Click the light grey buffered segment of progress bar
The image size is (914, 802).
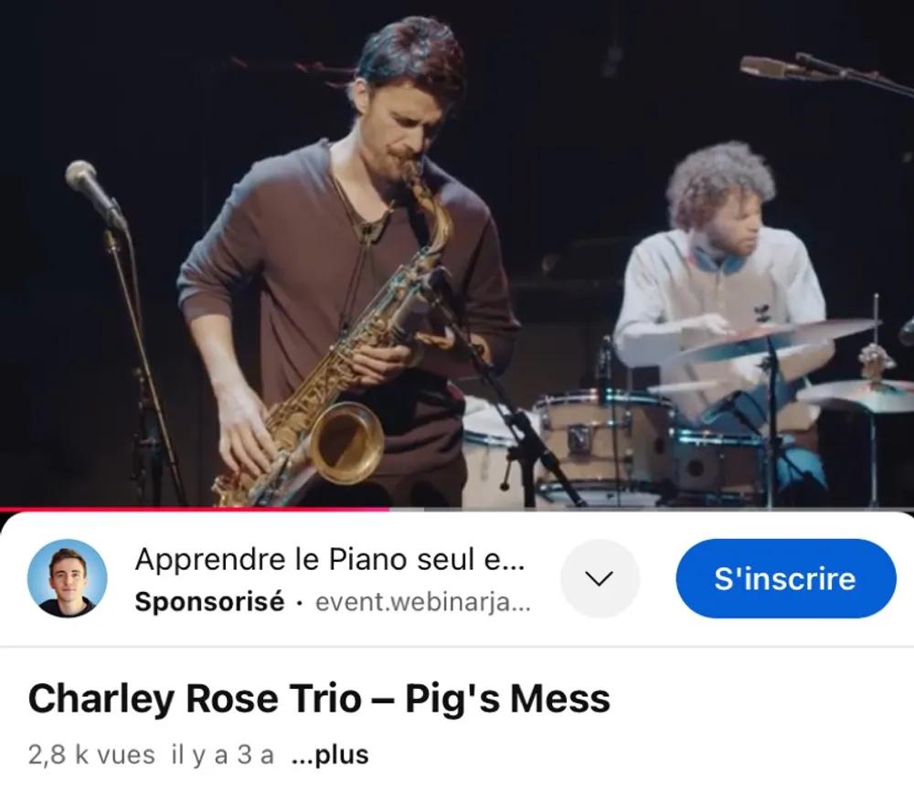point(408,509)
